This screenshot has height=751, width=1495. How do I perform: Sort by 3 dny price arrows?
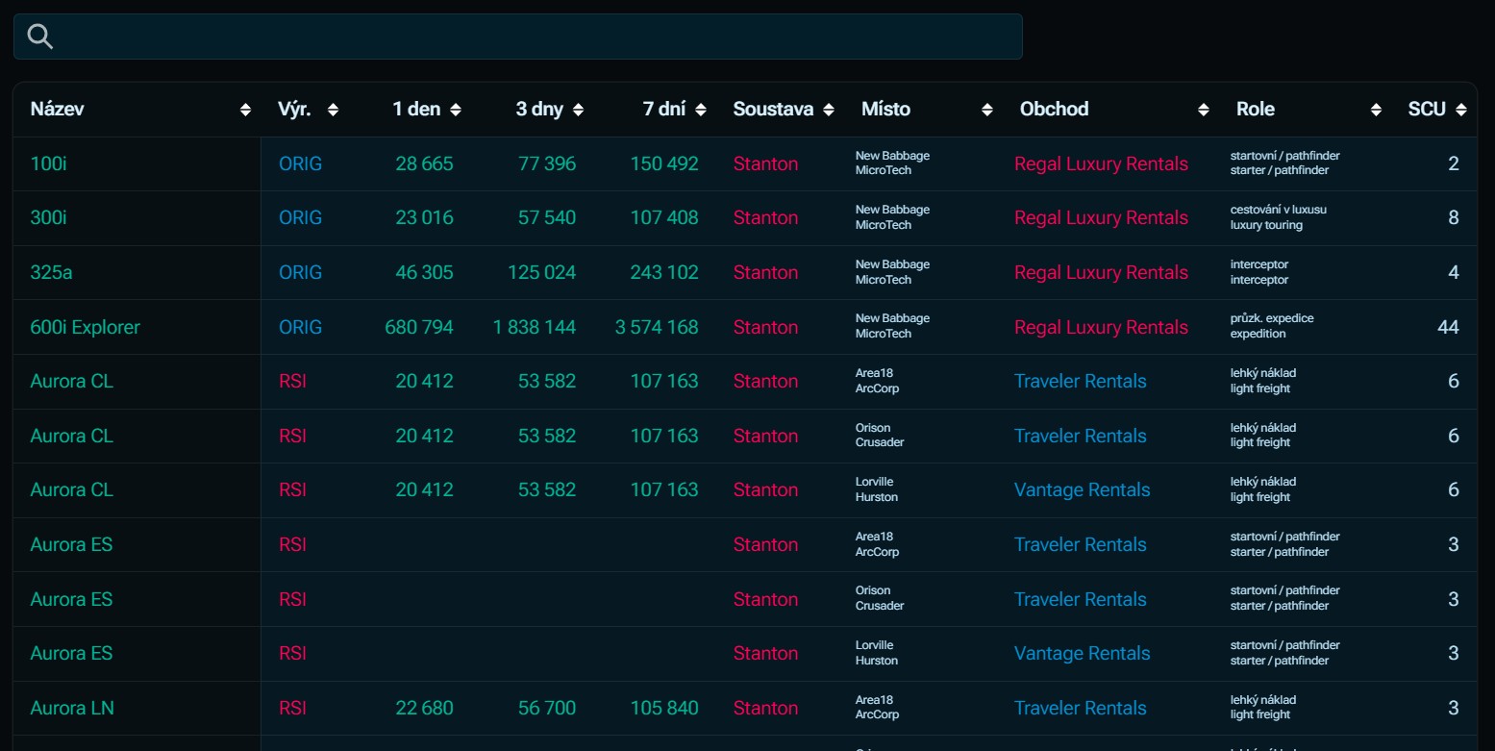click(x=578, y=110)
